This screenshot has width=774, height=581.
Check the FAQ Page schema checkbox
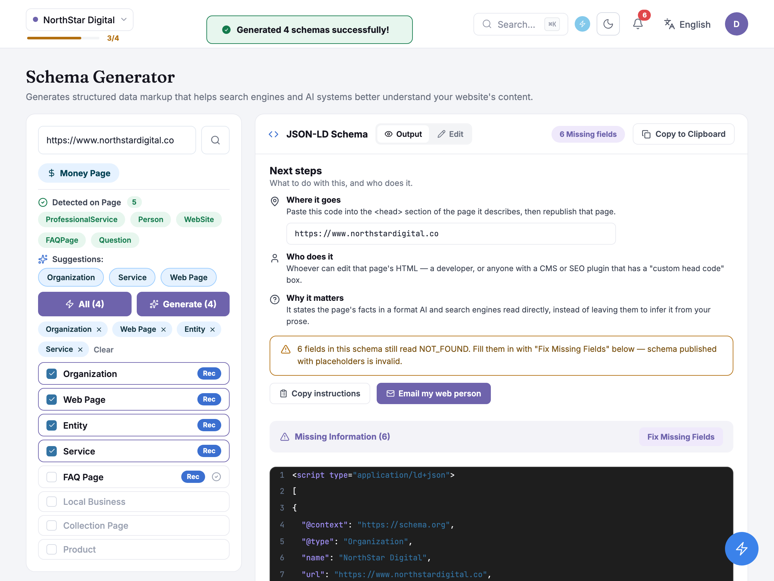52,477
